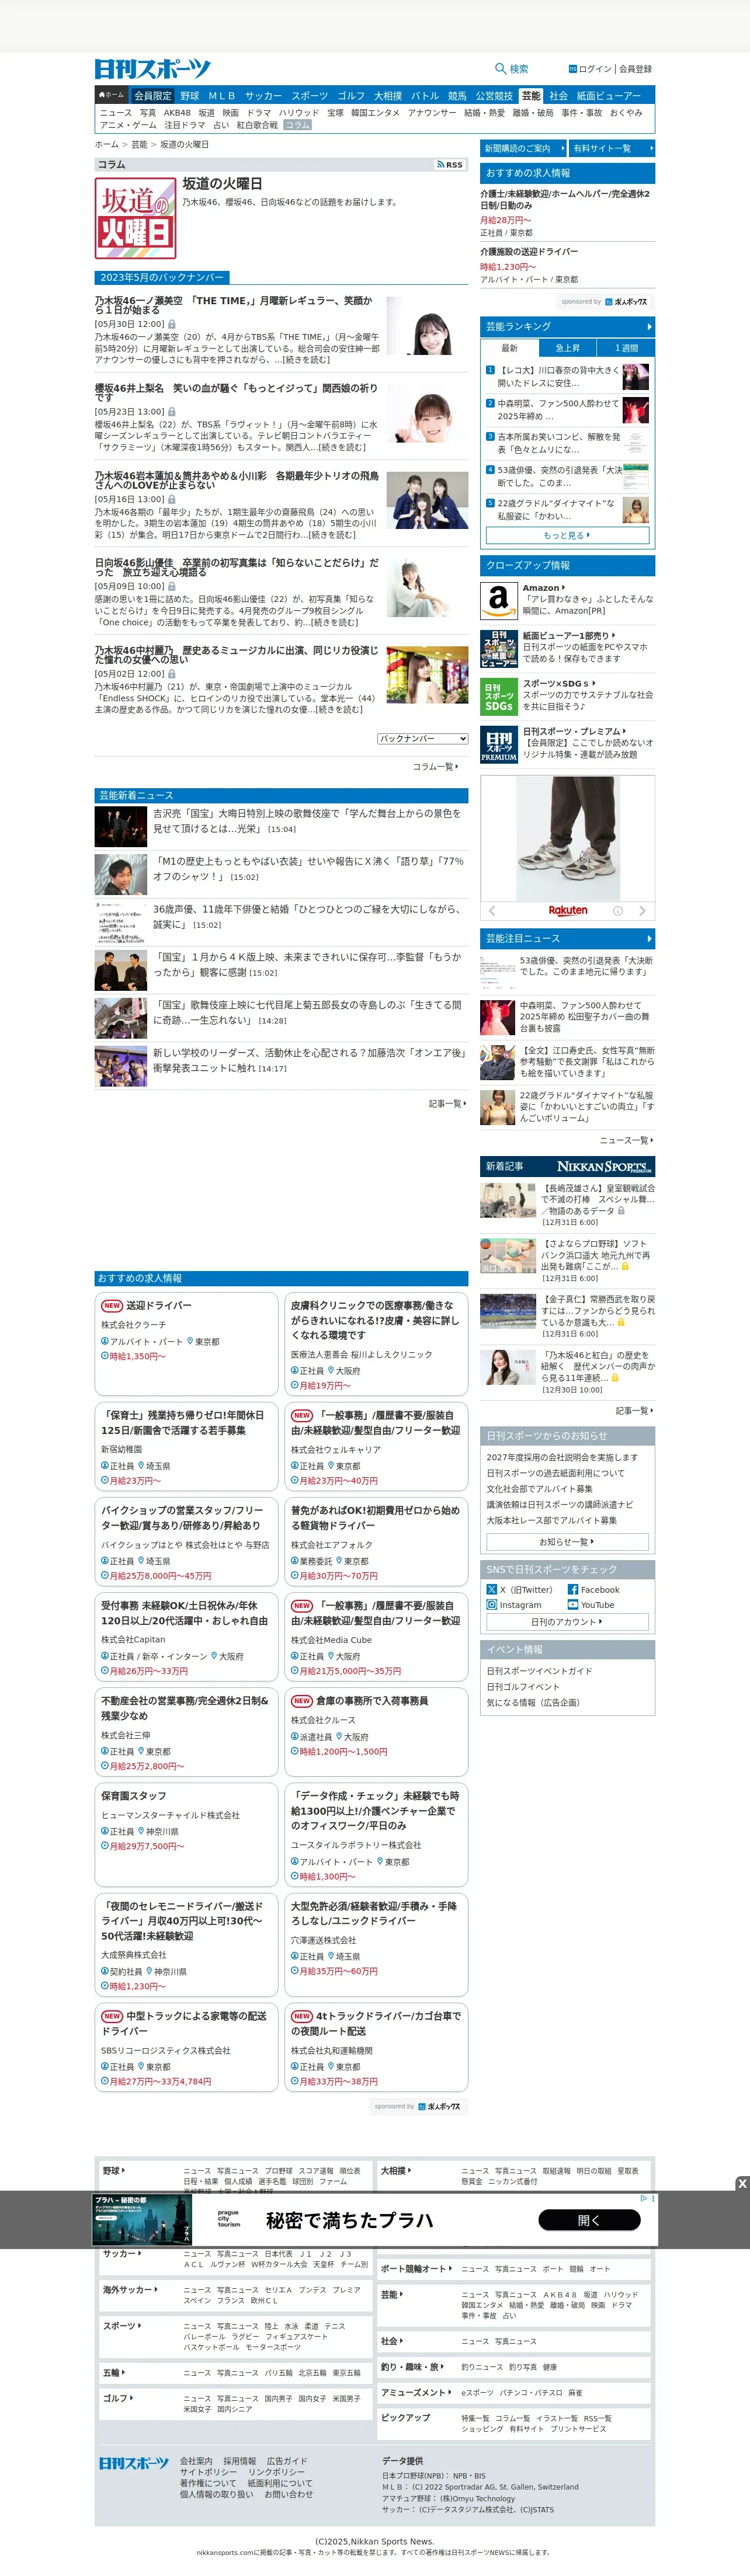Click thumbnail of 日向坂46影山優佳 article

(x=427, y=588)
